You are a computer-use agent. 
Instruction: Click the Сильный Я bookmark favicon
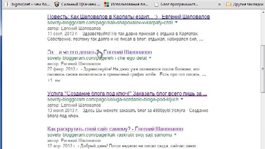[57, 5]
